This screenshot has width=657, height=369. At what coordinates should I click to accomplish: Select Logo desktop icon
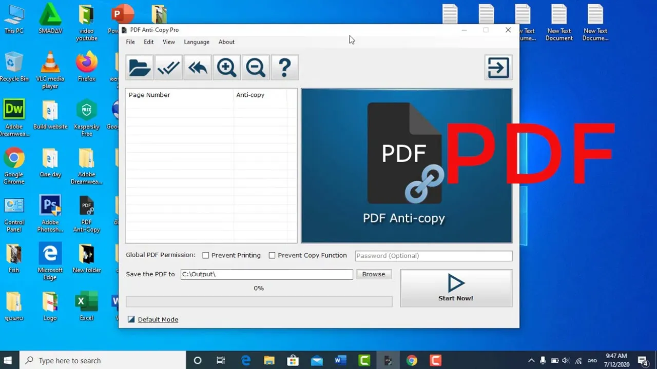(x=50, y=306)
